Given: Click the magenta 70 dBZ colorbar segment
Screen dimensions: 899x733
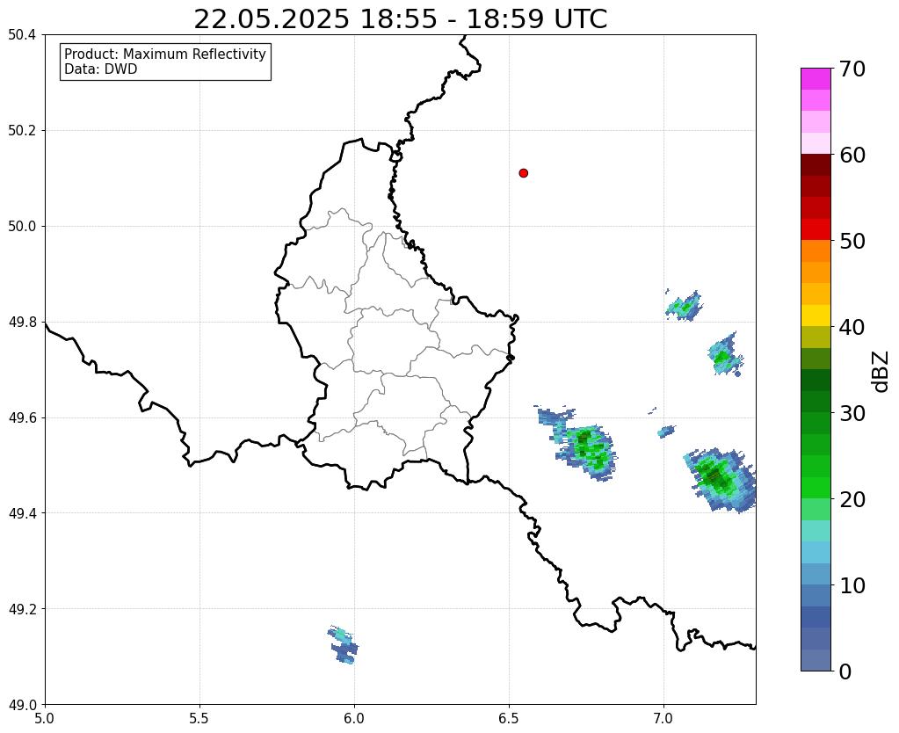Looking at the screenshot, I should point(816,79).
